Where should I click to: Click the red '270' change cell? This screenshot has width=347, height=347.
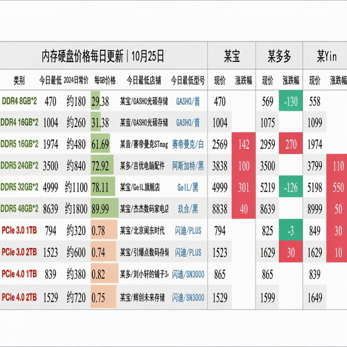pos(291,143)
